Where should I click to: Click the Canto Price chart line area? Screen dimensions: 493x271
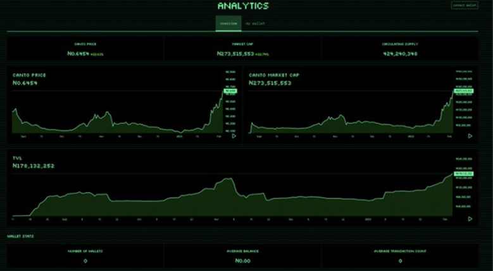point(118,111)
